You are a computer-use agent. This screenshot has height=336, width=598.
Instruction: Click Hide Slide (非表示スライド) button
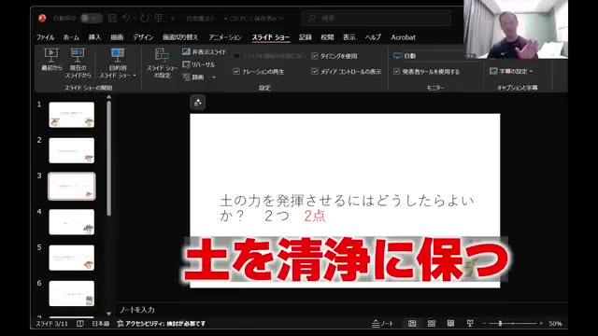[x=204, y=52]
